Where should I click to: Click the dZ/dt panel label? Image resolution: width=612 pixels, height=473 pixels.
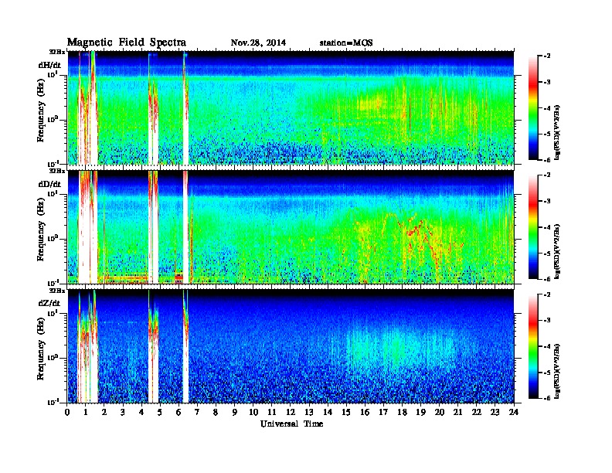point(49,303)
